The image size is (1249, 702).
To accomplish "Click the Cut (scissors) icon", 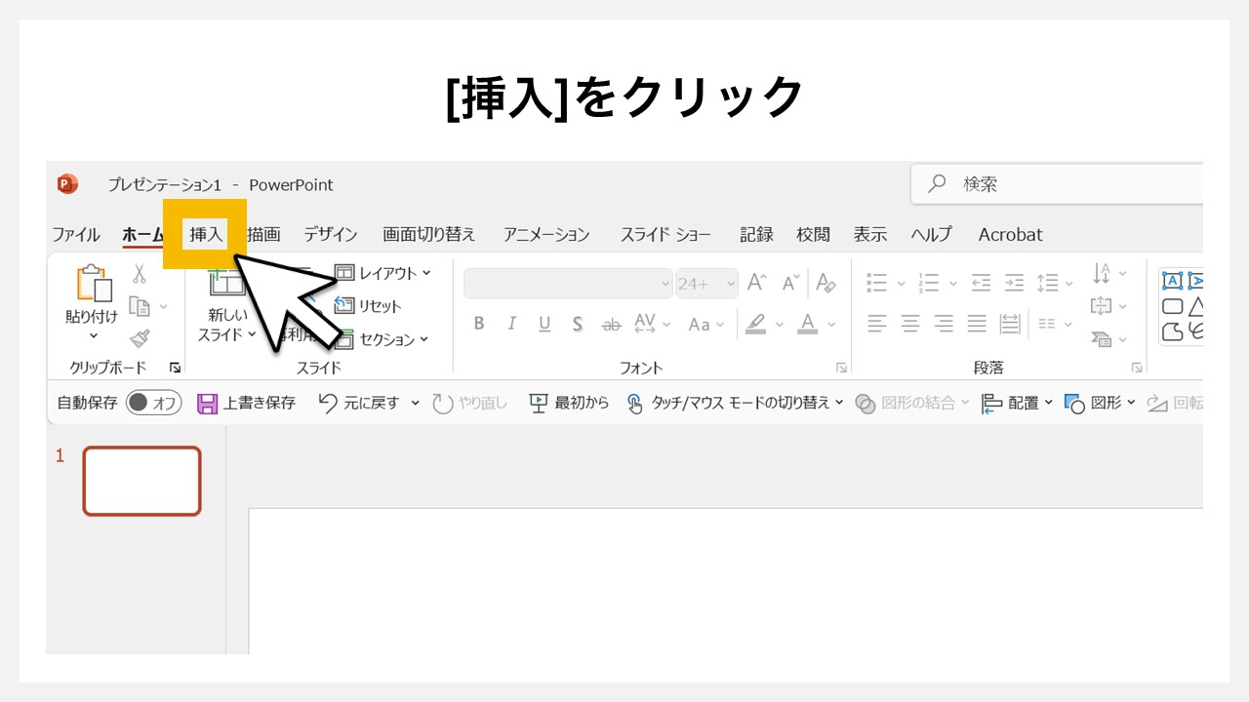I will point(140,273).
